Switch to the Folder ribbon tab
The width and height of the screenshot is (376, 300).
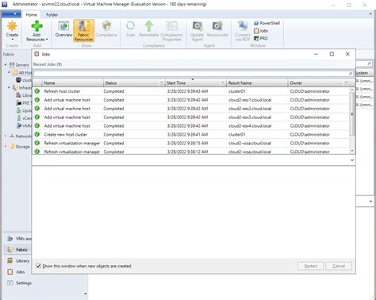(52, 15)
